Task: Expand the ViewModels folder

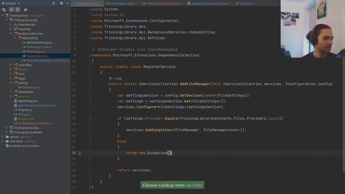Action: pos(11,92)
